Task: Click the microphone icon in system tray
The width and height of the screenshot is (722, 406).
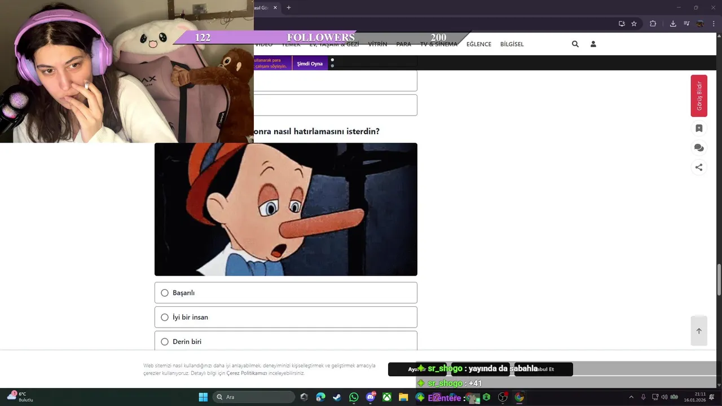Action: point(643,397)
